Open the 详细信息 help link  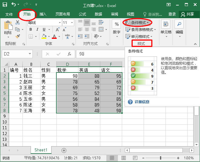pyautogui.click(x=142, y=102)
